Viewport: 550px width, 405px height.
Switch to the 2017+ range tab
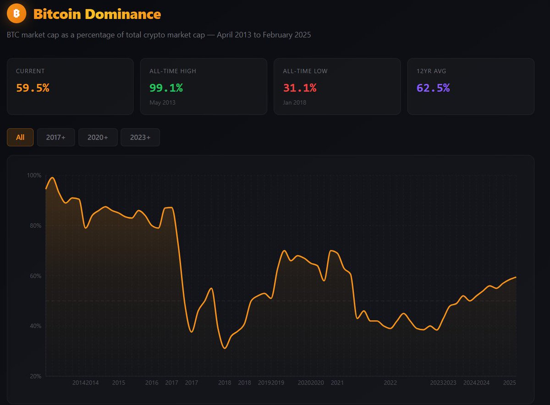coord(56,137)
